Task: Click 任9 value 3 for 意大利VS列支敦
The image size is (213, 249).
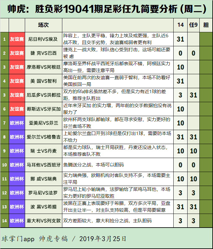Action: 193,221
